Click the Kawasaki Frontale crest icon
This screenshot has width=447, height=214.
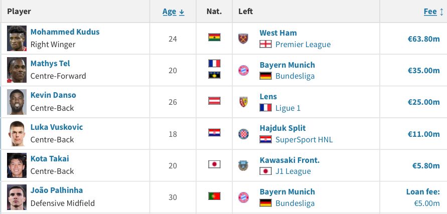[x=243, y=165]
